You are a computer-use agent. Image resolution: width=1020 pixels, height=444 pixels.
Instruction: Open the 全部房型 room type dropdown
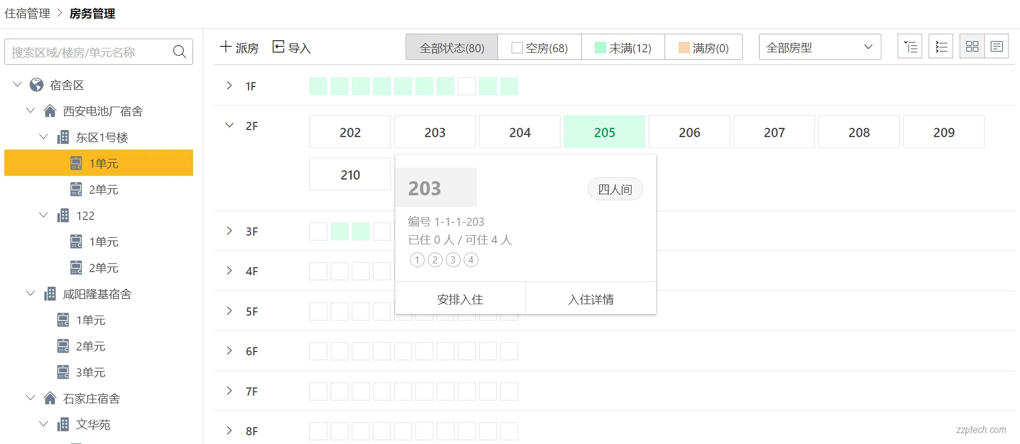pyautogui.click(x=819, y=47)
